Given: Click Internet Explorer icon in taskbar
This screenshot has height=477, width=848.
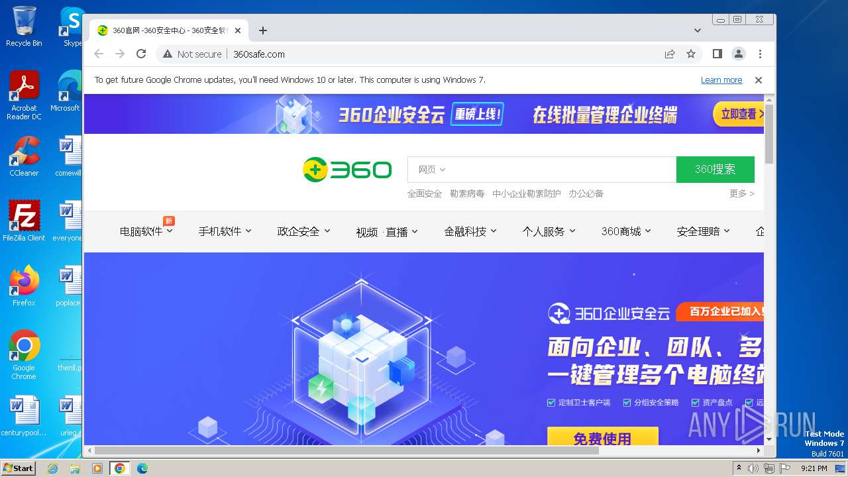Looking at the screenshot, I should coord(53,468).
